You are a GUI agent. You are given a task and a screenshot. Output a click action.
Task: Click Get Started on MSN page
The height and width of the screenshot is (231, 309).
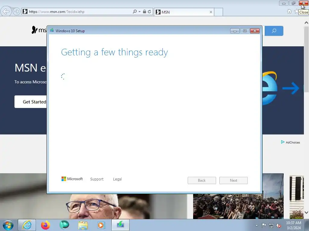point(31,102)
